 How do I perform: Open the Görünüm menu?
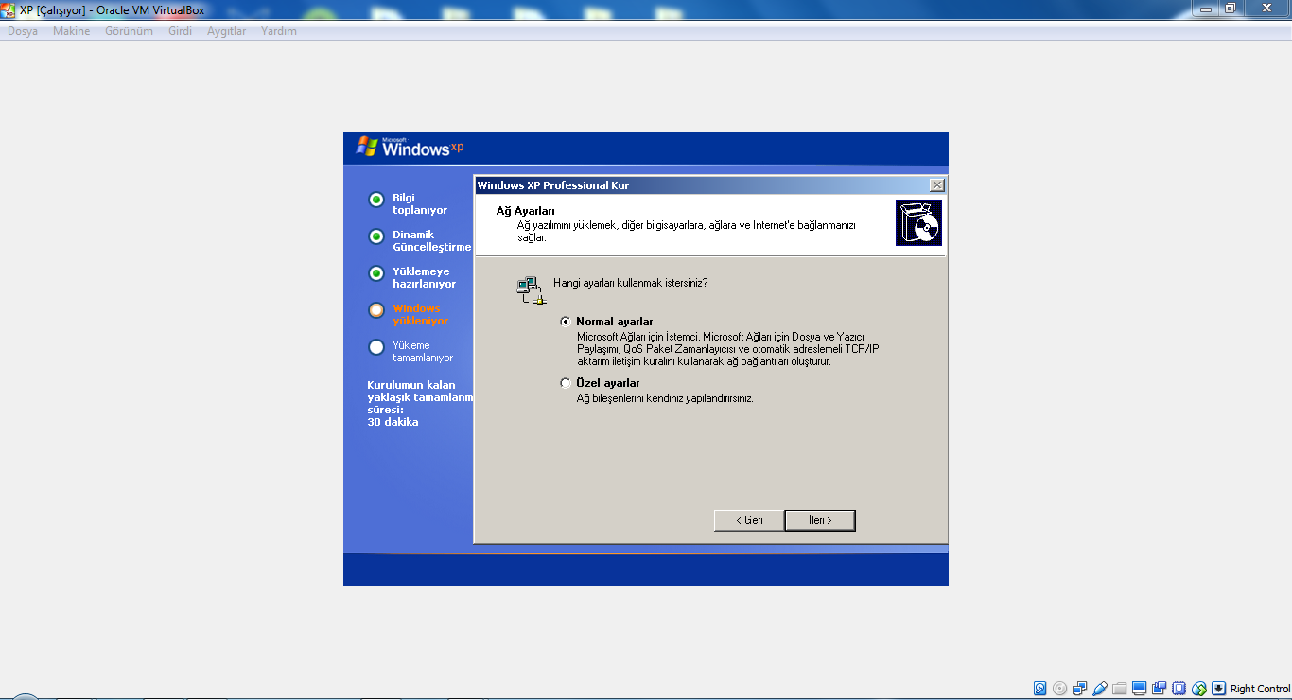[x=129, y=31]
